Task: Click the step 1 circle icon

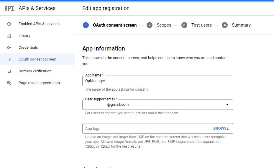Action: coord(86,25)
